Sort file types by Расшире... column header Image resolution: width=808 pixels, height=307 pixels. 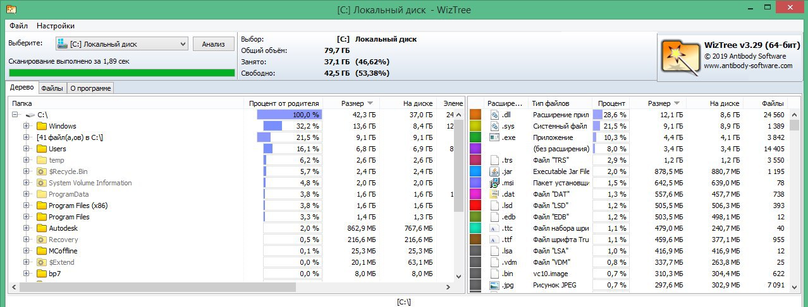(x=506, y=103)
